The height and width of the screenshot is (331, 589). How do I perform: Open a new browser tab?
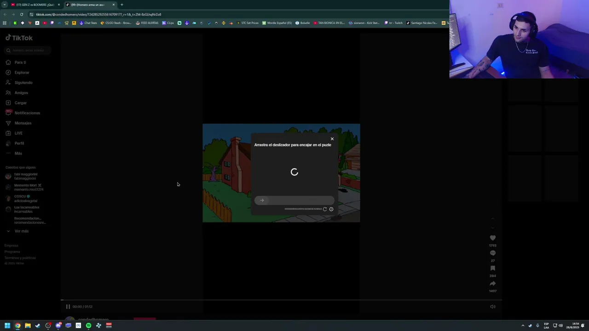tap(122, 5)
